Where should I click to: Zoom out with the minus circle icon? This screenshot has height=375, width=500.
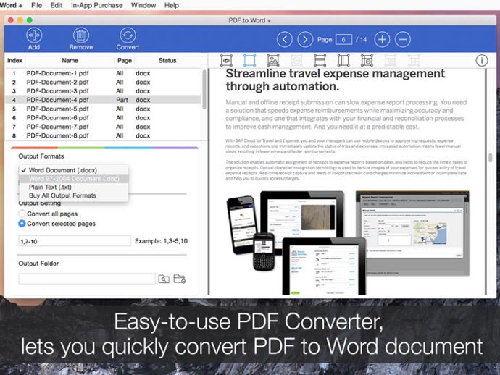click(x=403, y=40)
